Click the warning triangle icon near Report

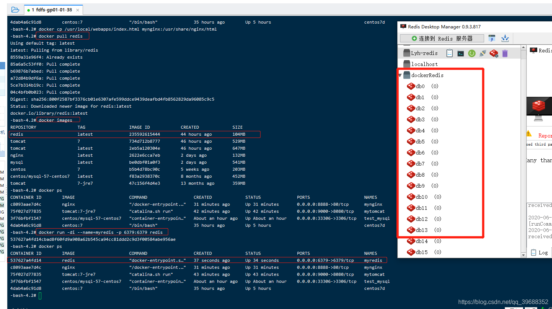[528, 133]
